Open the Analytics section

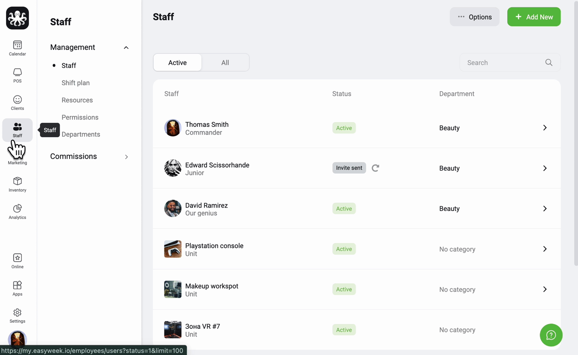[17, 212]
